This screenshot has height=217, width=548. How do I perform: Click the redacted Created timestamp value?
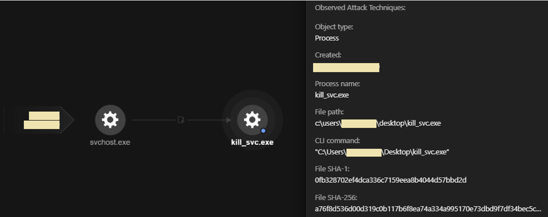pos(346,67)
